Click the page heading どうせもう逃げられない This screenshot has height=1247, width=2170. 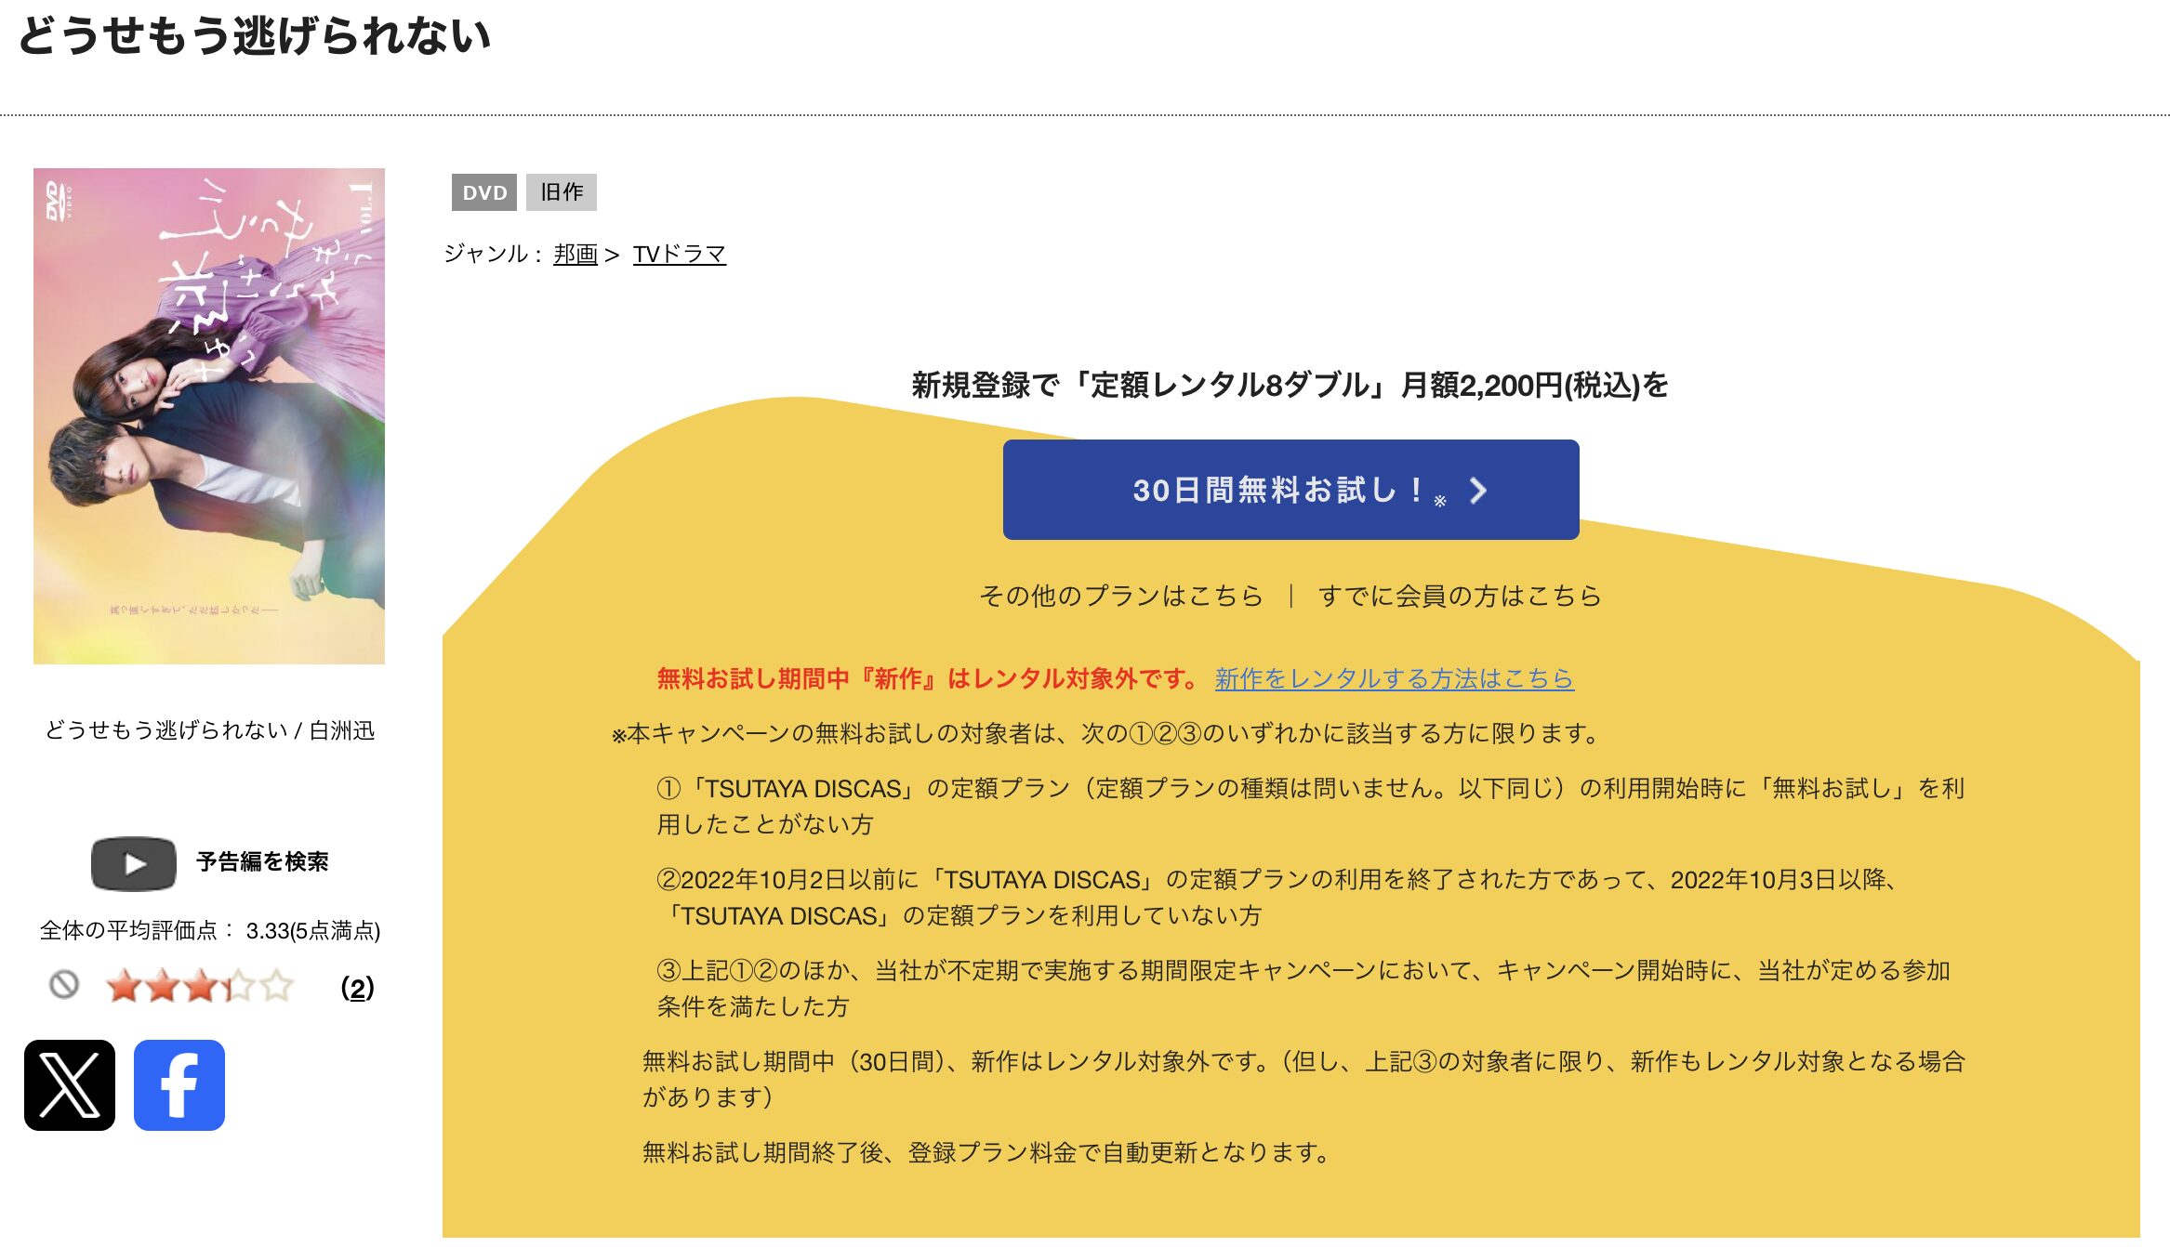255,36
